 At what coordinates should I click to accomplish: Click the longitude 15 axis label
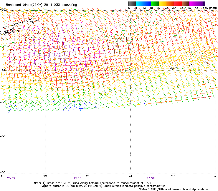[2, 176]
